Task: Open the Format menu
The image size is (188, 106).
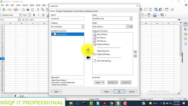Action: coord(25,5)
